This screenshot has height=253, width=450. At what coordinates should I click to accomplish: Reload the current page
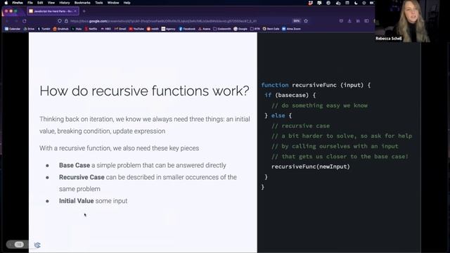coord(25,21)
